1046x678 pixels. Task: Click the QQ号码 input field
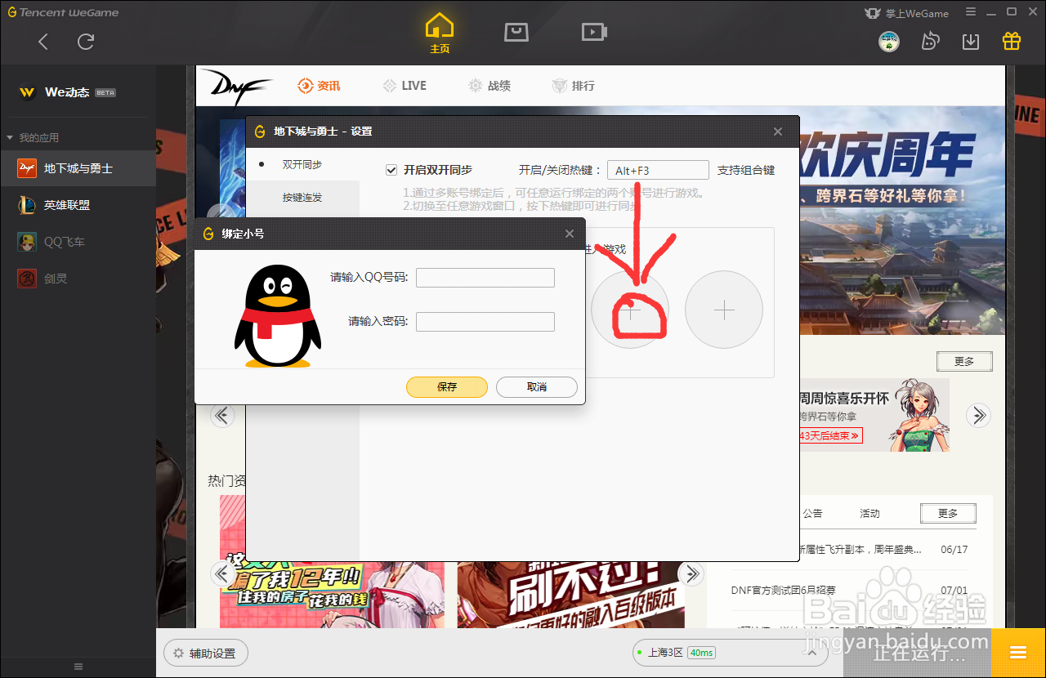coord(485,278)
